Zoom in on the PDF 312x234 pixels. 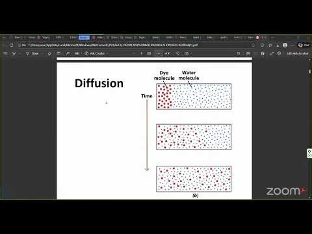(x=142, y=53)
